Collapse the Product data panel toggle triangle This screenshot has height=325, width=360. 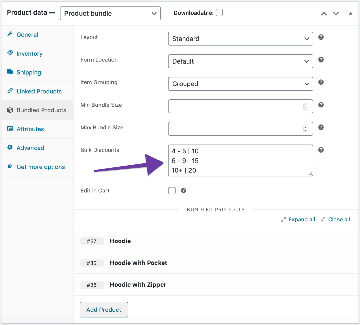coord(351,13)
